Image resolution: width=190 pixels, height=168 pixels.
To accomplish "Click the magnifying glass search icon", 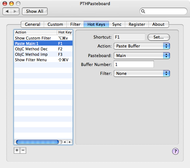I will [x=143, y=11].
